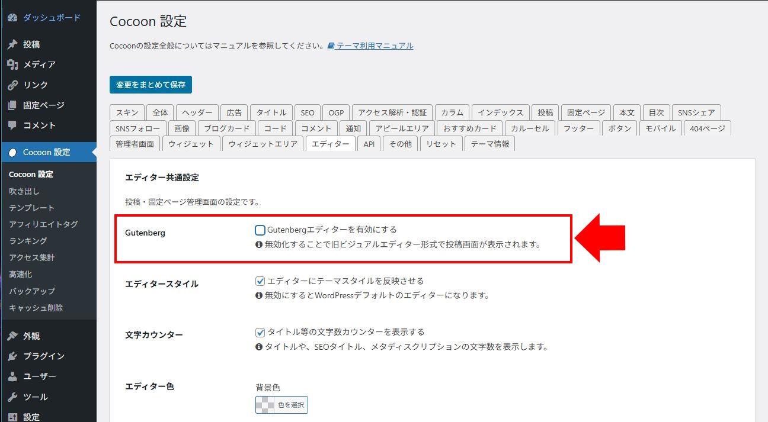
Task: Open the アクセス解析・認証 tab
Action: [392, 112]
